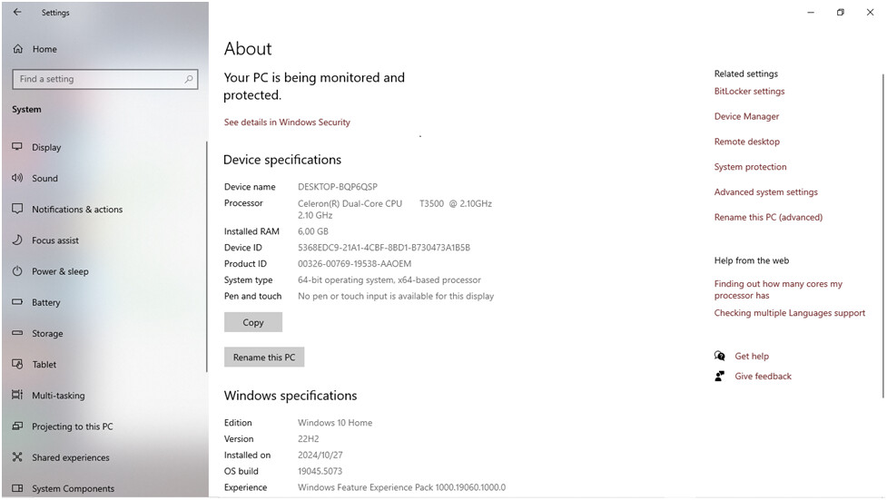
Task: Open Device Manager link
Action: tap(746, 116)
